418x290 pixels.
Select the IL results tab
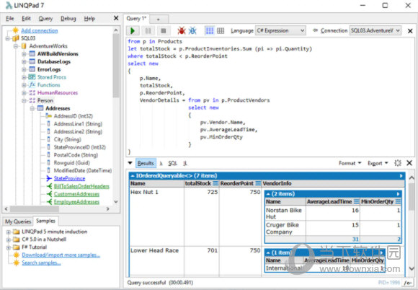point(185,163)
